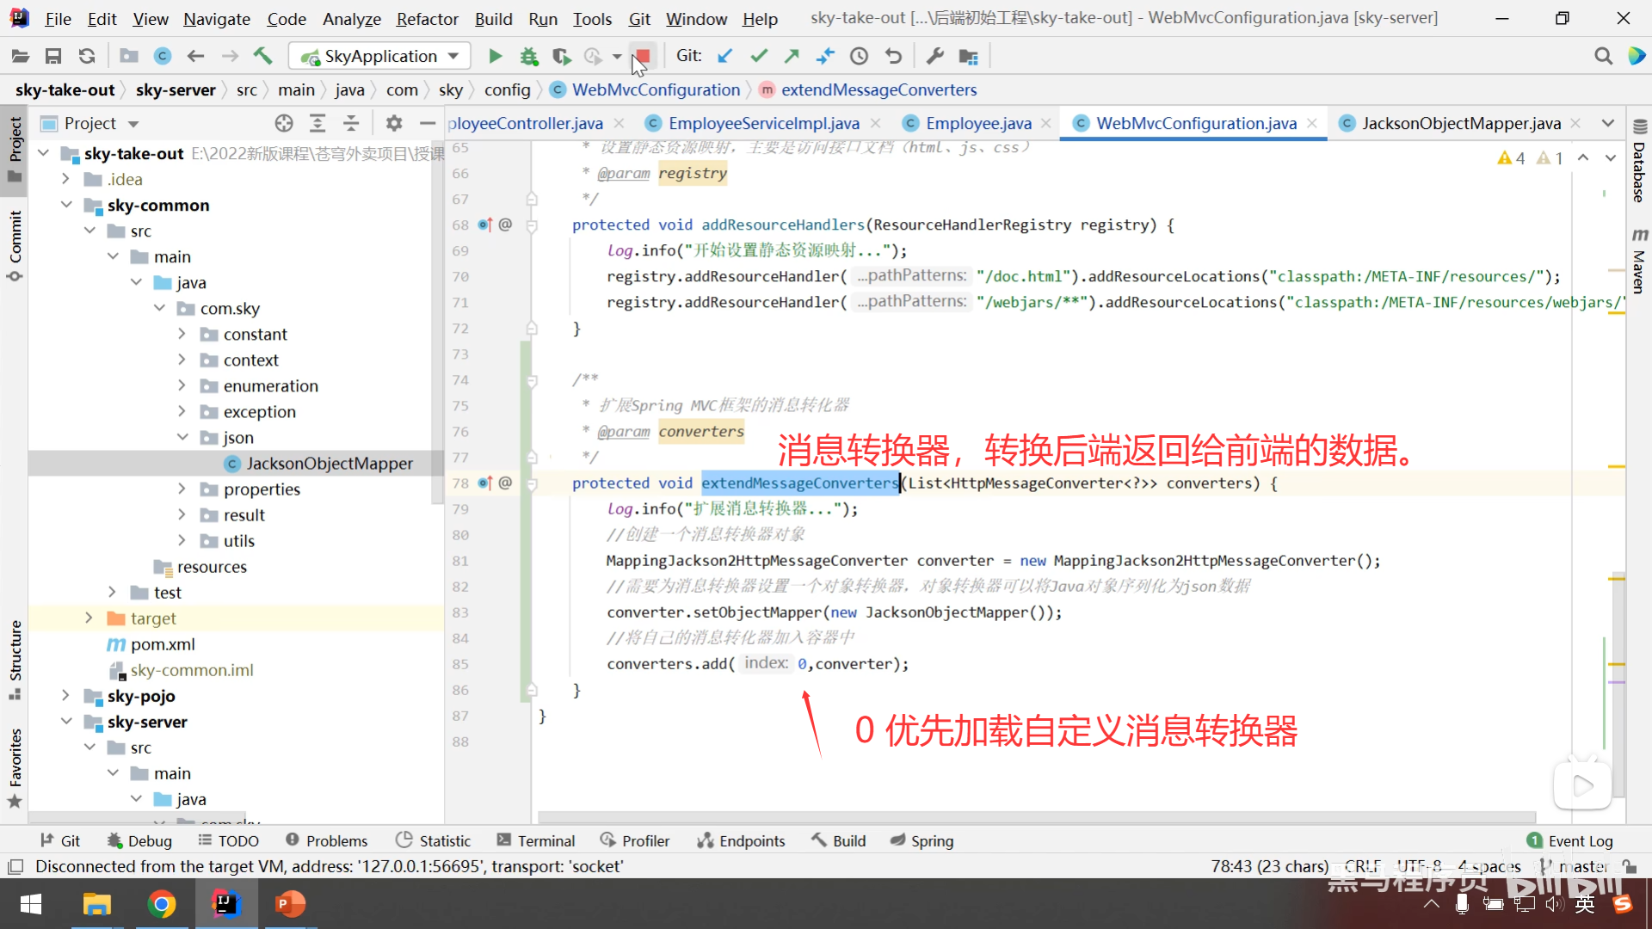
Task: Click Select Opened File target icon
Action: pos(284,124)
